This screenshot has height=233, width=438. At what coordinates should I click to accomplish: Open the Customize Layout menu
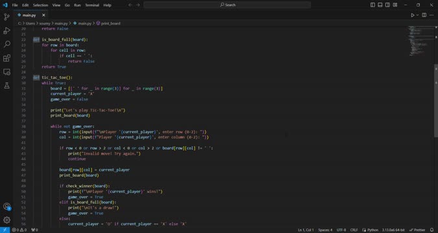click(x=395, y=5)
